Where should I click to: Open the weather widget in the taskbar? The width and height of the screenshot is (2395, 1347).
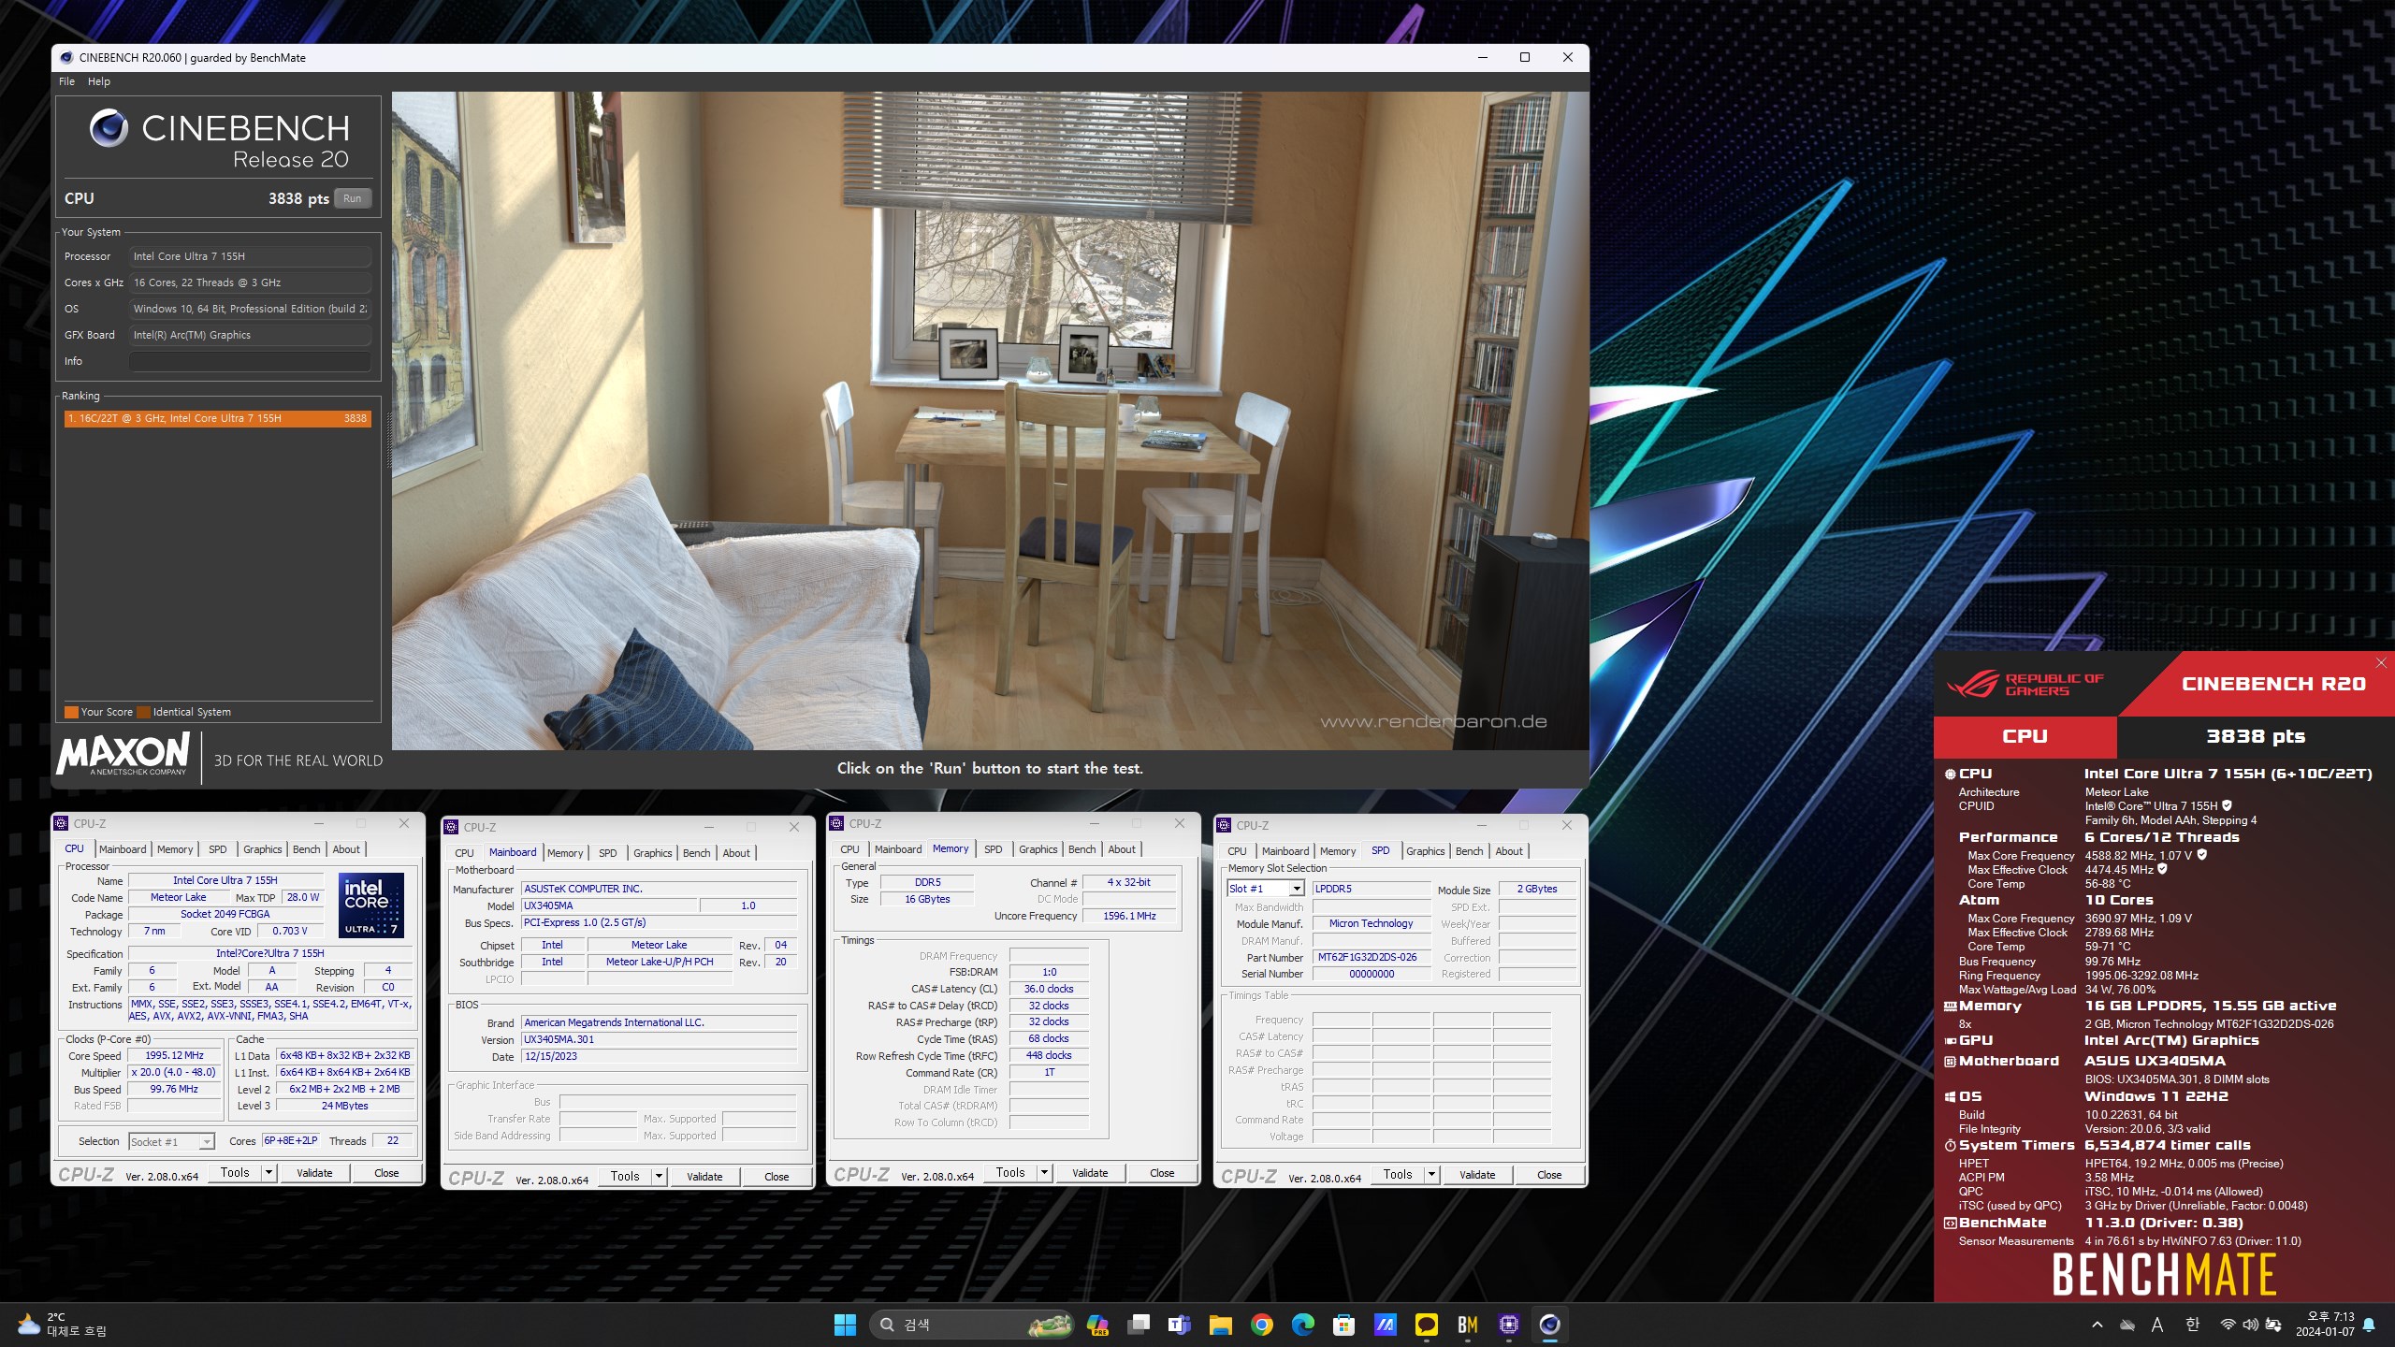[62, 1325]
